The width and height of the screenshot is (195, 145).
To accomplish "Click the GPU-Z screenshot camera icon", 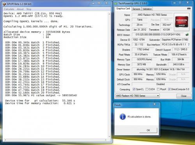I will pyautogui.click(x=189, y=9).
